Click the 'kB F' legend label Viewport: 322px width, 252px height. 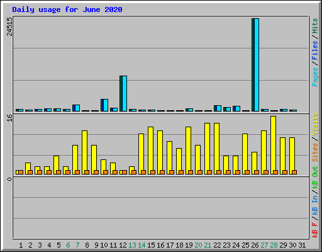pos(314,230)
